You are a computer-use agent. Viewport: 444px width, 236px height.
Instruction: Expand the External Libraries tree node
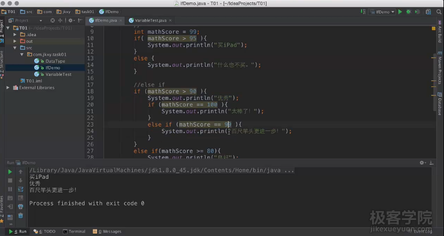coord(8,87)
